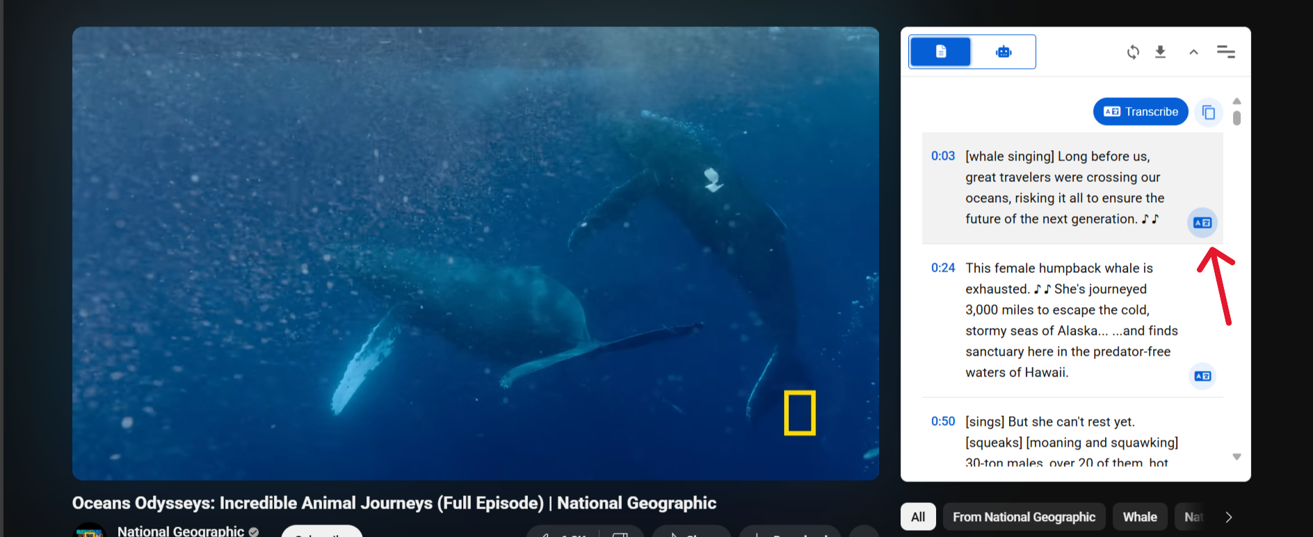The height and width of the screenshot is (537, 1313).
Task: Collapse the transcript panel with the up chevron
Action: [x=1193, y=52]
